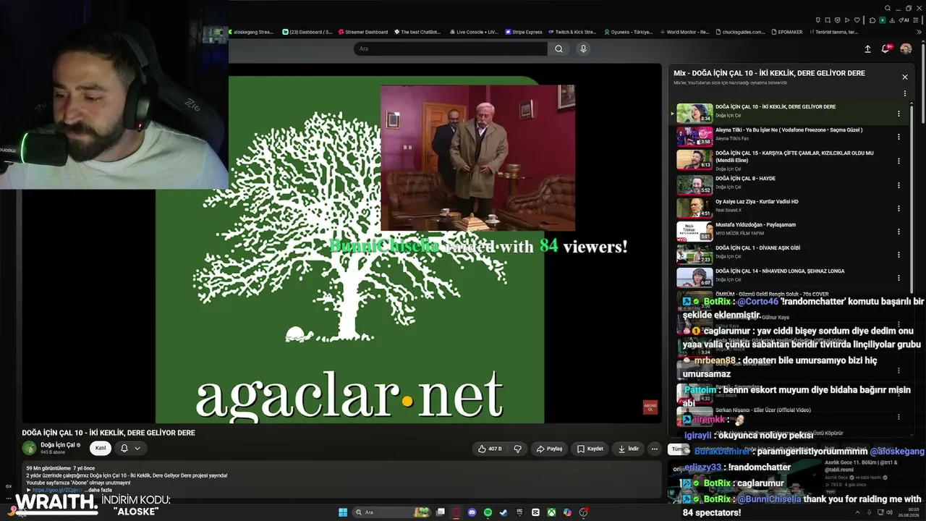Open options for DOĞA İÇİN ÇAL 14 row

point(899,278)
